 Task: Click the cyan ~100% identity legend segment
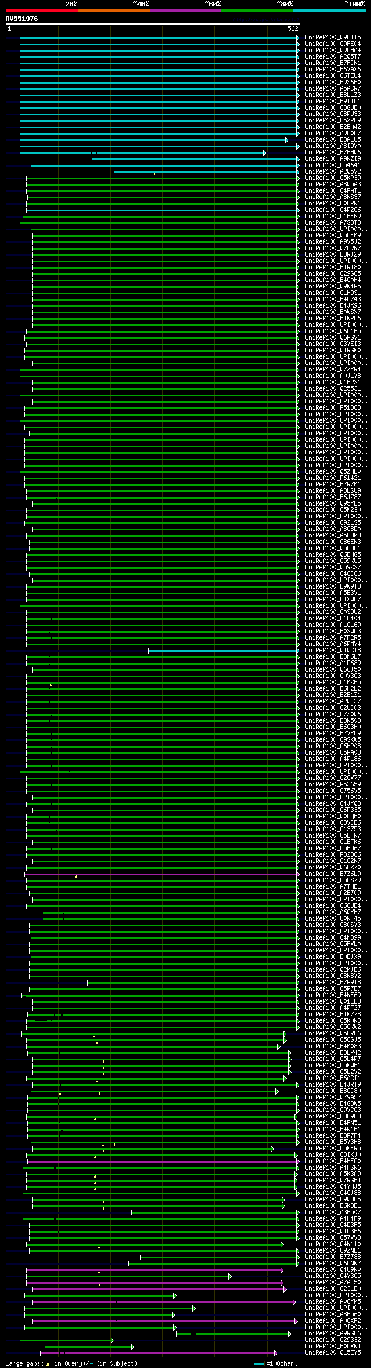(x=329, y=10)
